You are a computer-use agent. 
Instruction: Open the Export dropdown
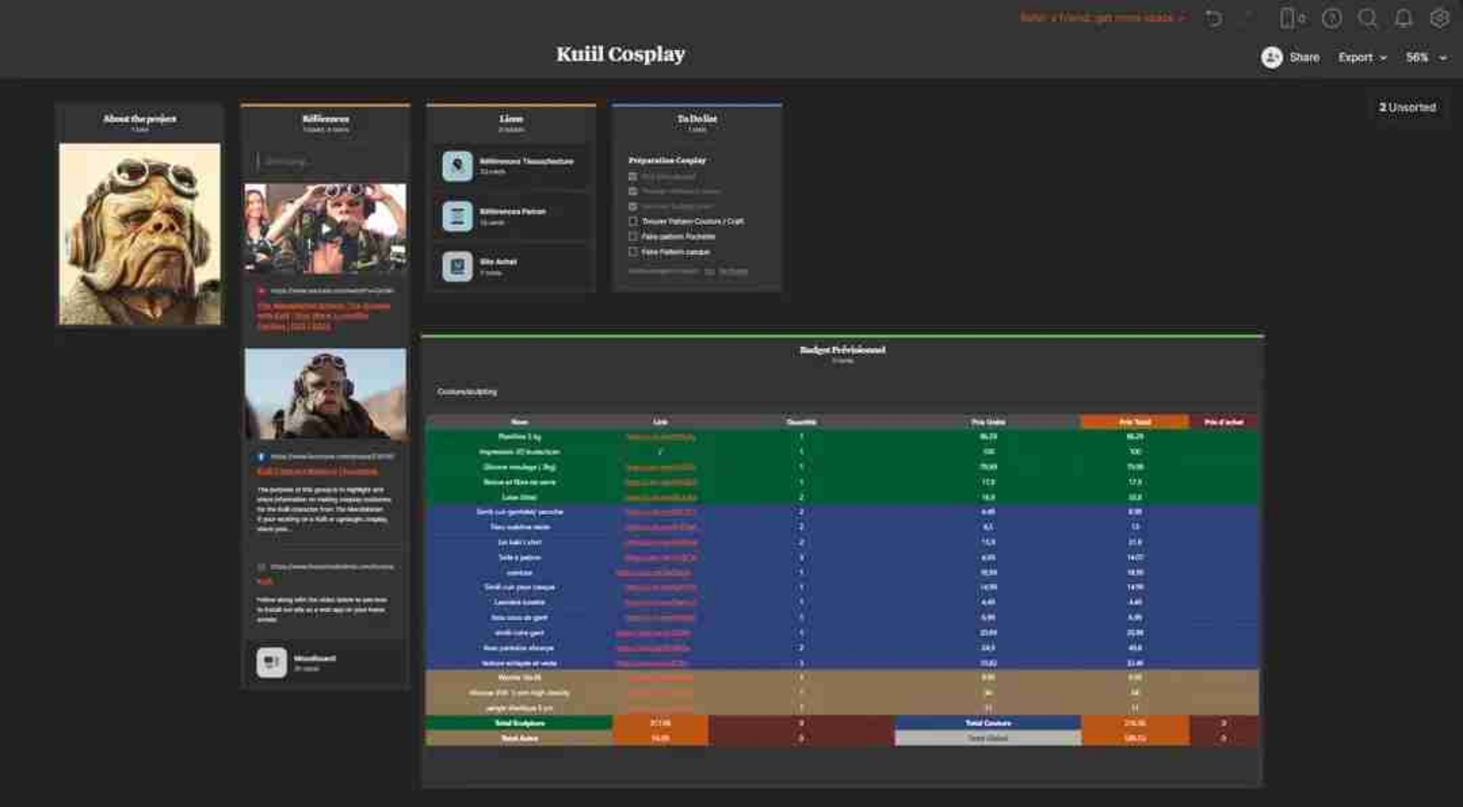tap(1361, 57)
